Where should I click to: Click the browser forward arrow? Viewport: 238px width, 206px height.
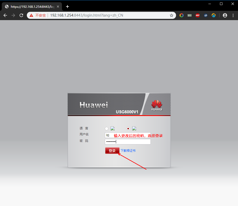(13, 15)
